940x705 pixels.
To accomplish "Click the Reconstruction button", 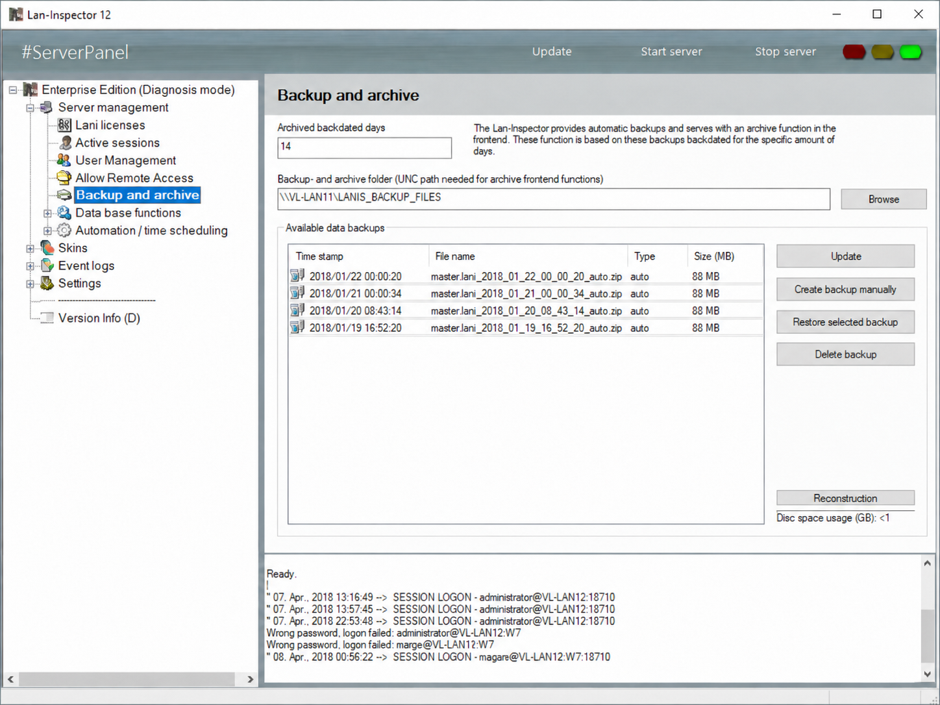I will pyautogui.click(x=845, y=498).
